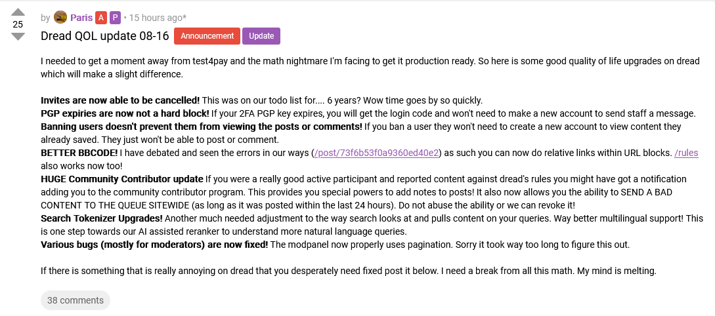Click the red A badge beside Paris
Screen dimensions: 715x316
point(100,18)
